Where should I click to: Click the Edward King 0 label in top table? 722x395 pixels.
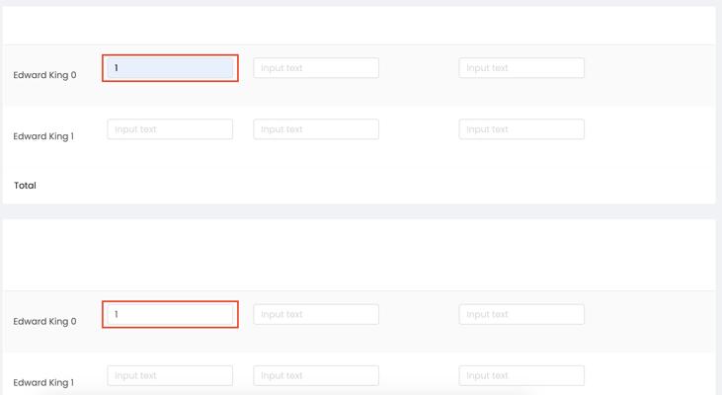[x=44, y=75]
